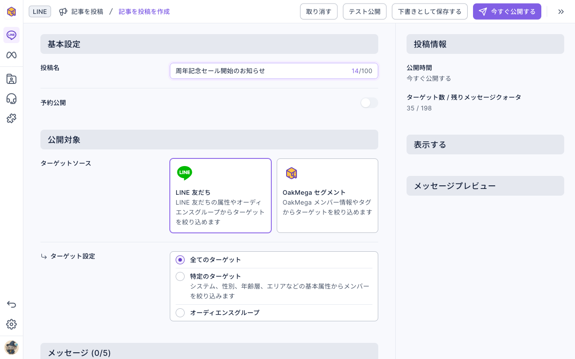Viewport: 575px width, 359px height.
Task: Open the settings gear icon
Action: pyautogui.click(x=11, y=324)
